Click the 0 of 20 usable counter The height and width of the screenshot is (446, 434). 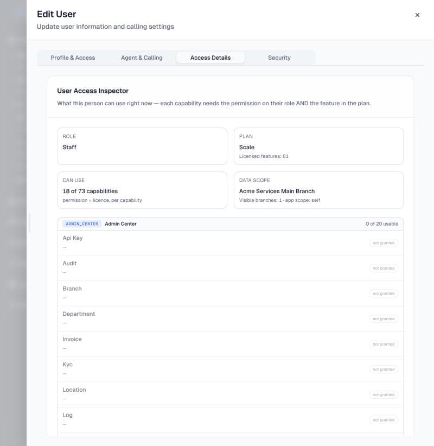[x=382, y=224]
